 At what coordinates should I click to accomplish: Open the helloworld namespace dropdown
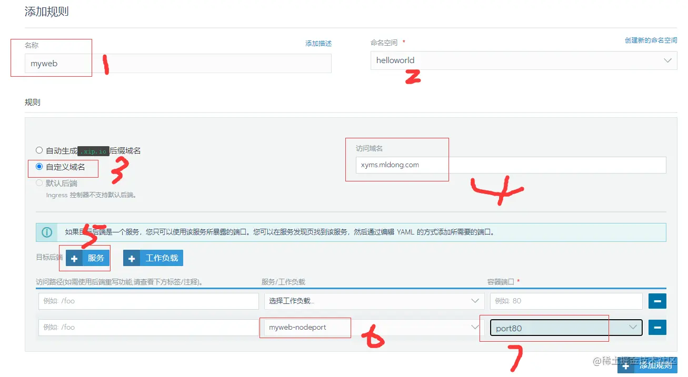[524, 60]
